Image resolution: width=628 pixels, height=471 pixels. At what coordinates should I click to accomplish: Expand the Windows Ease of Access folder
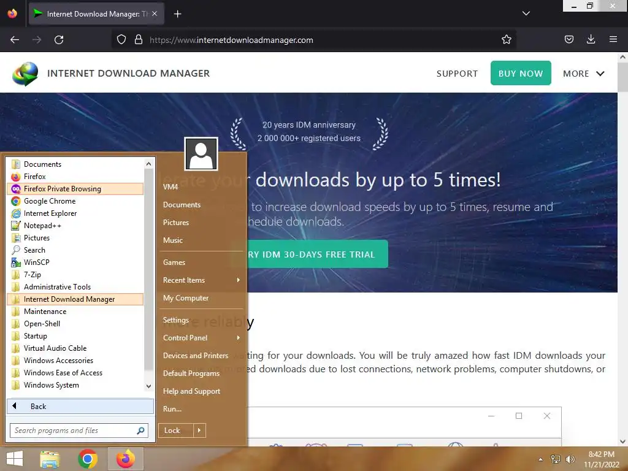coord(75,373)
